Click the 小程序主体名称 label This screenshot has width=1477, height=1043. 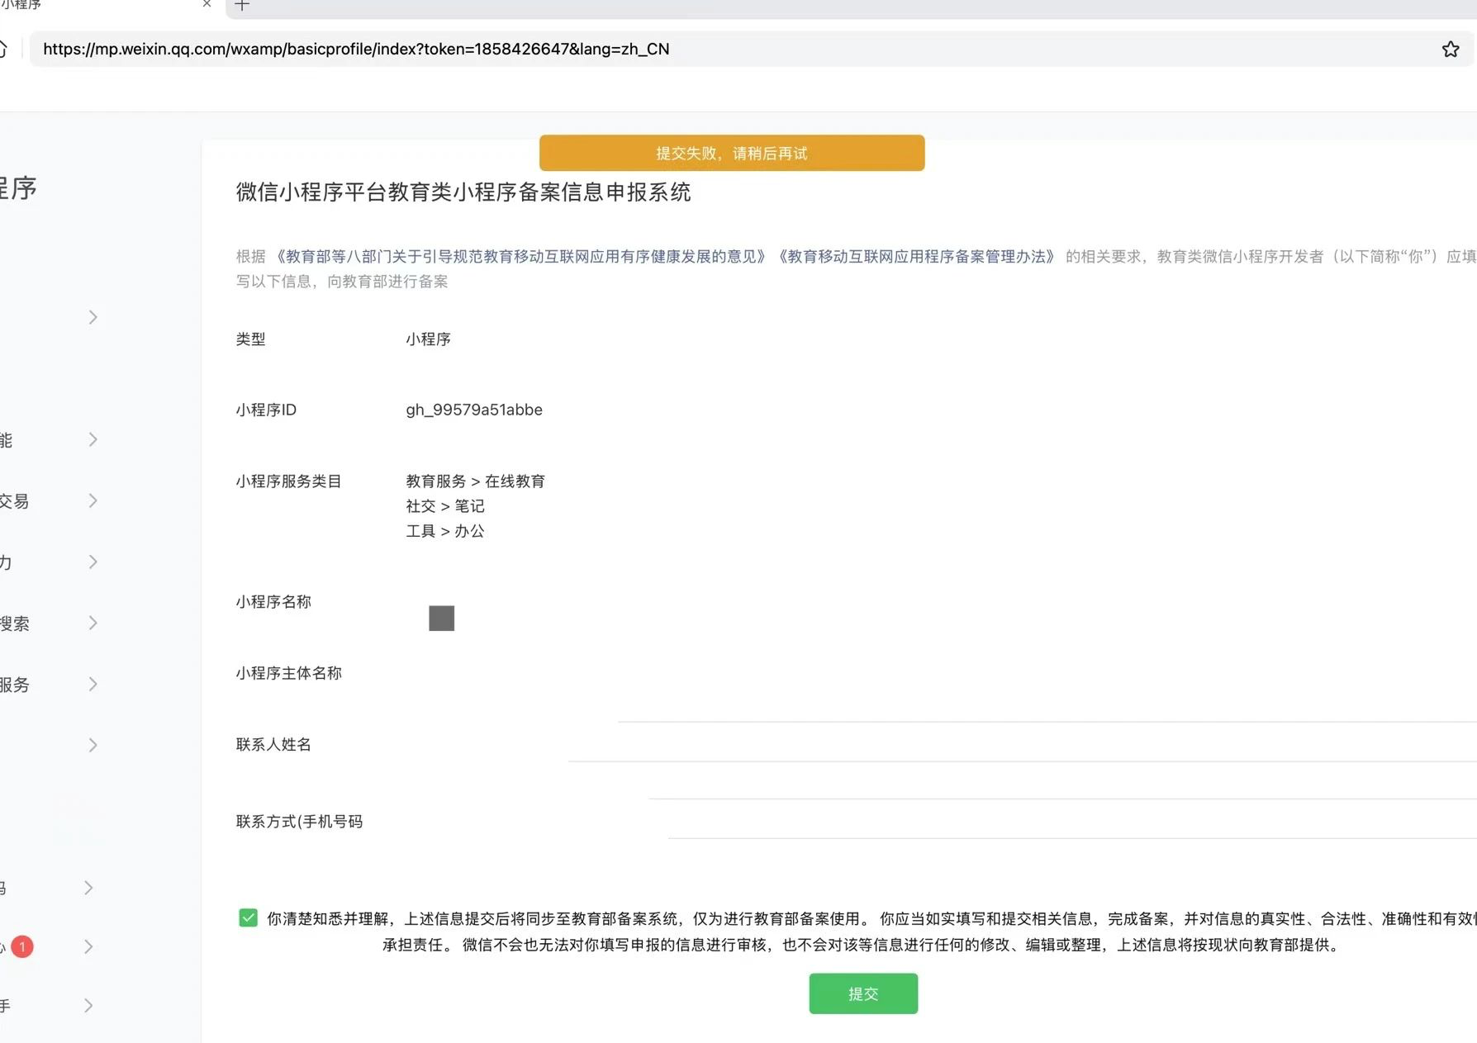(288, 673)
